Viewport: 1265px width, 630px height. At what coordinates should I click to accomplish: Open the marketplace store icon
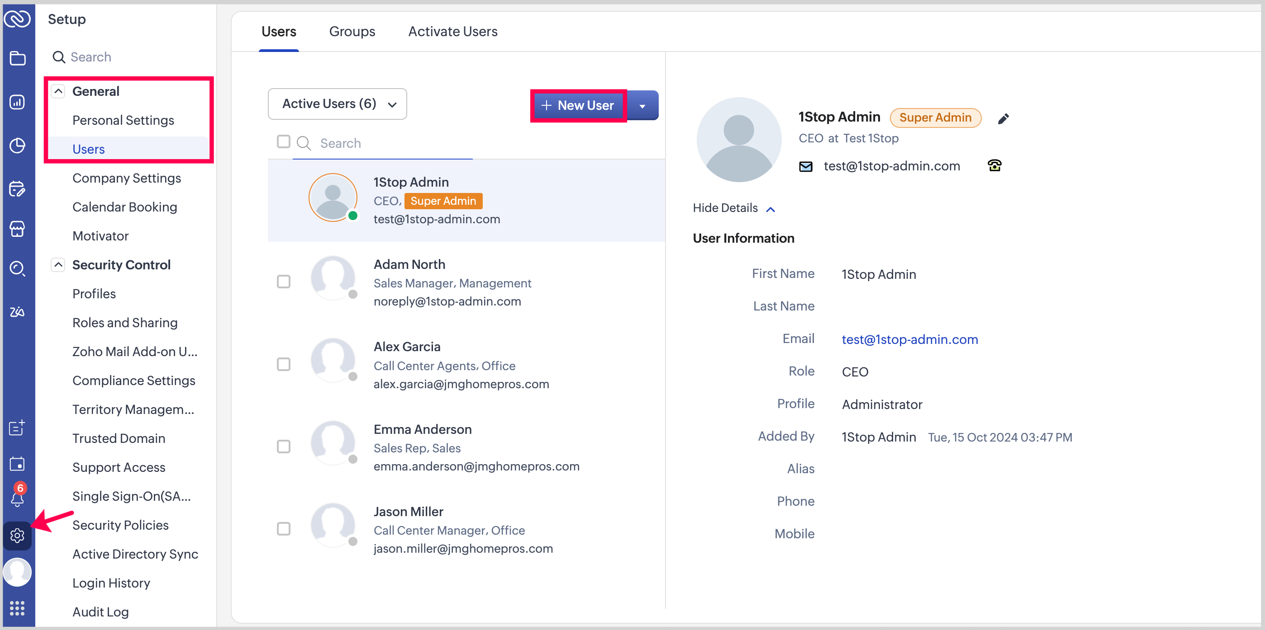click(17, 229)
